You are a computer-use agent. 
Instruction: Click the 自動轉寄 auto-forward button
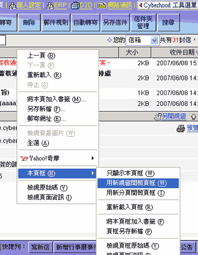[86, 23]
